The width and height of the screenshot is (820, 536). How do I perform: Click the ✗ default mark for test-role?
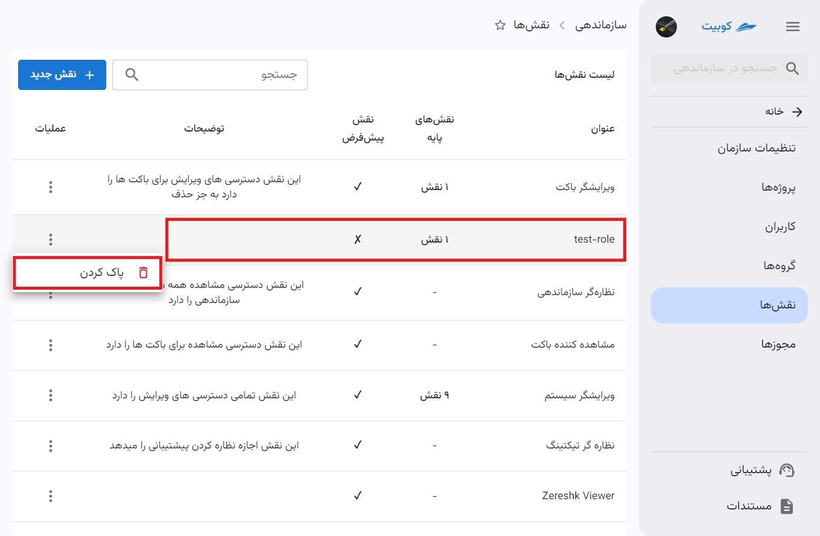pos(357,240)
